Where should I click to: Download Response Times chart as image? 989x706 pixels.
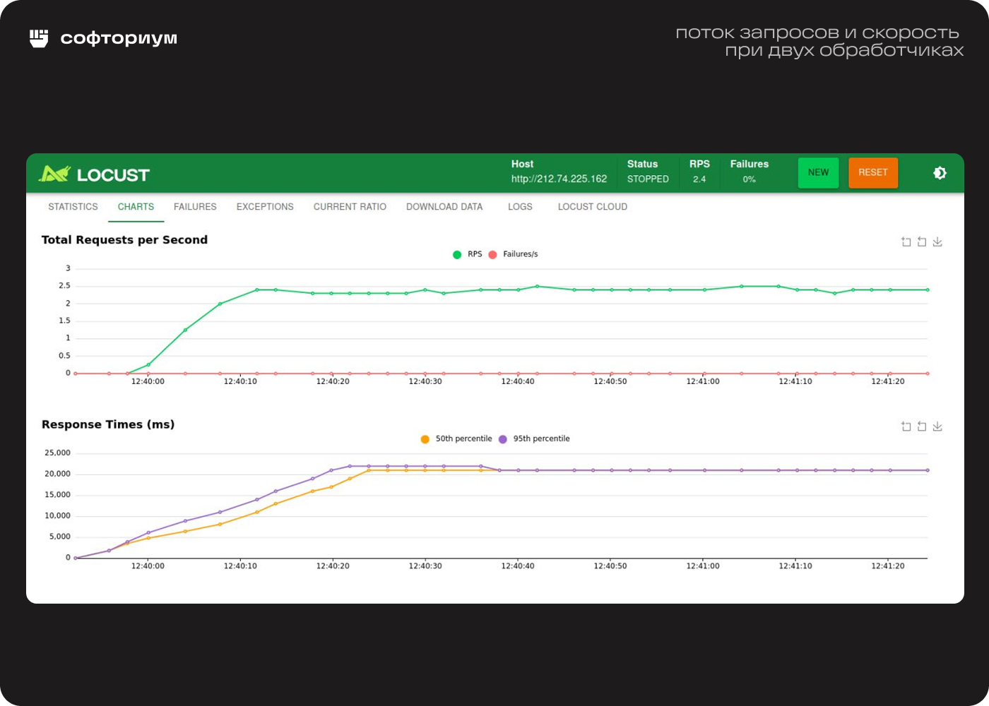(937, 426)
